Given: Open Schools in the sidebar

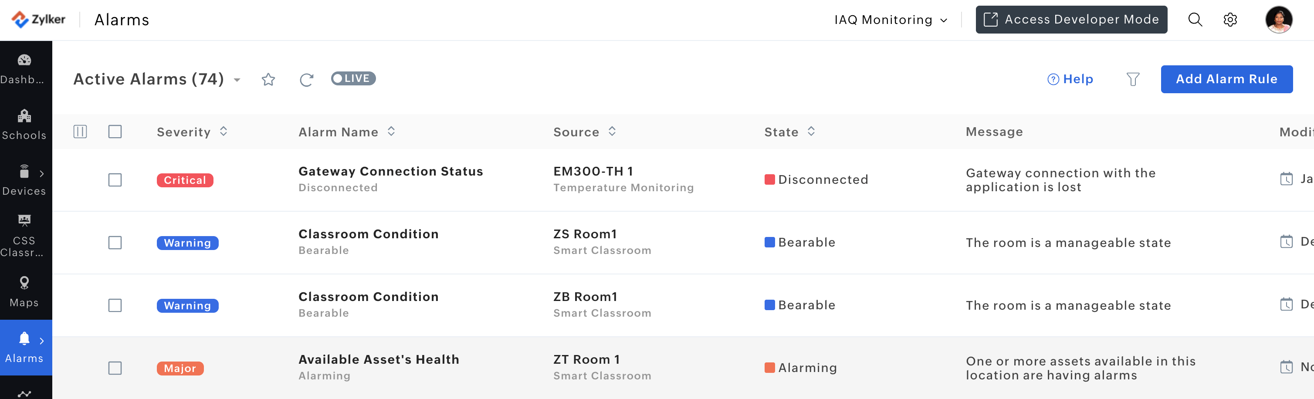Looking at the screenshot, I should click(x=24, y=125).
